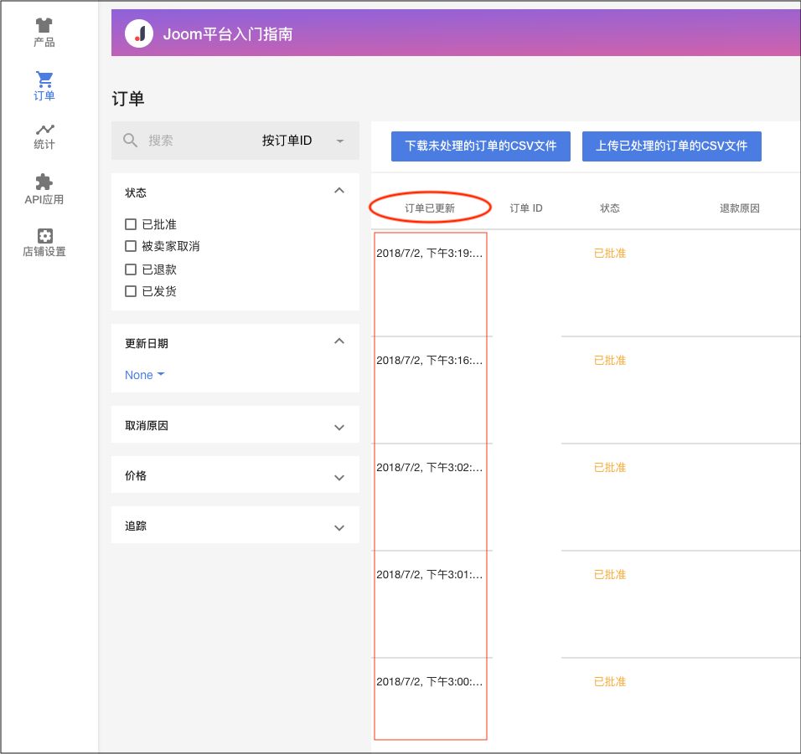Select the order updated at 下午3:02
Image resolution: width=801 pixels, height=754 pixels.
point(430,467)
